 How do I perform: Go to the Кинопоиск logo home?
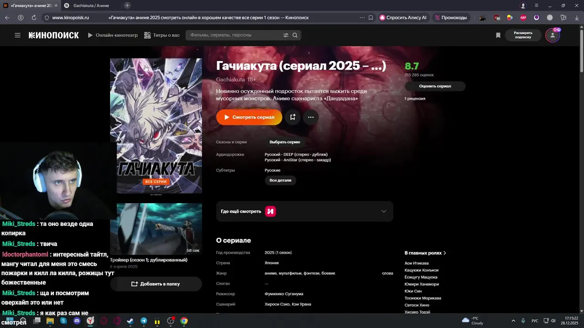(54, 35)
